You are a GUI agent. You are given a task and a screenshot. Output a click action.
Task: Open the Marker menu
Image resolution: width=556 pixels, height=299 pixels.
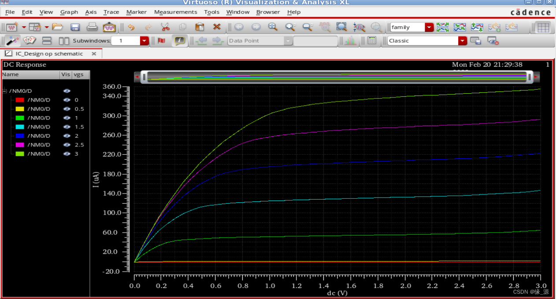pyautogui.click(x=137, y=12)
